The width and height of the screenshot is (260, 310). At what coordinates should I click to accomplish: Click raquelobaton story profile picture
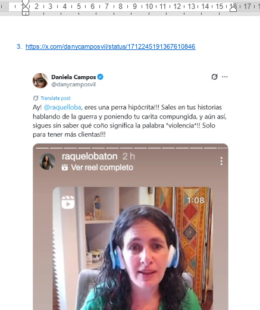[x=47, y=161]
